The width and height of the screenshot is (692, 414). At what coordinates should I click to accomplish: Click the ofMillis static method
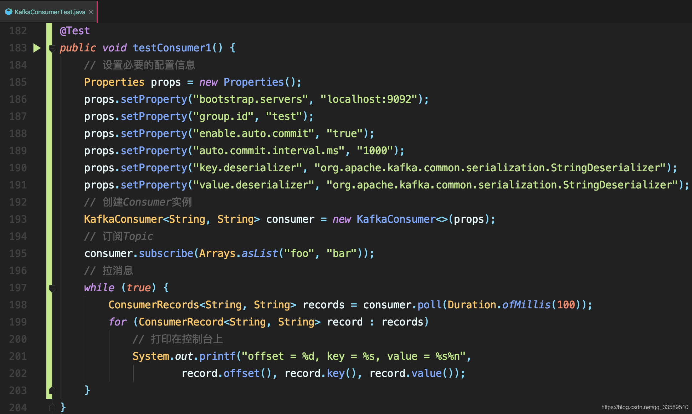coord(526,305)
